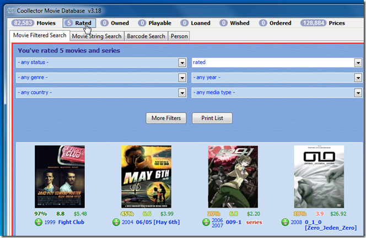Viewport: 366px width, 238px height.
Task: Click the Print List button
Action: click(212, 118)
